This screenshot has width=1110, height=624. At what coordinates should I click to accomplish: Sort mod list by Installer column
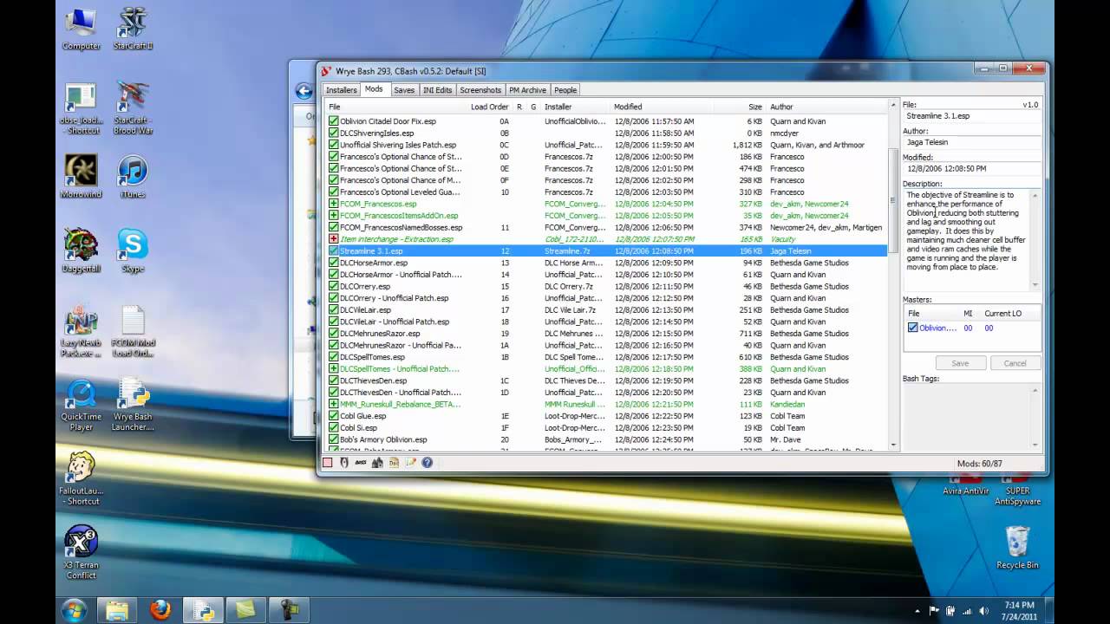click(576, 107)
